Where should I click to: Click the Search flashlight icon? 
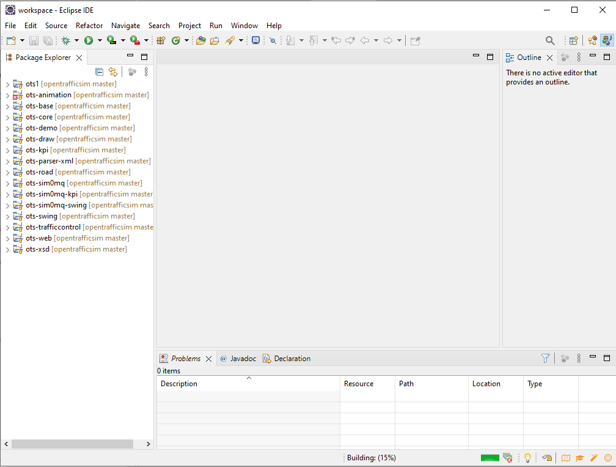[229, 40]
